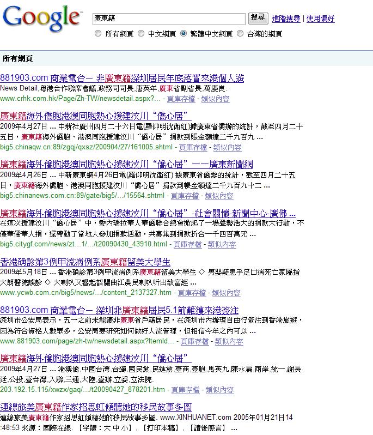This screenshot has height=435, width=373.
Task: Open 頁庫存檔 for the 881903.com newsdetail result
Action: pyautogui.click(x=194, y=341)
